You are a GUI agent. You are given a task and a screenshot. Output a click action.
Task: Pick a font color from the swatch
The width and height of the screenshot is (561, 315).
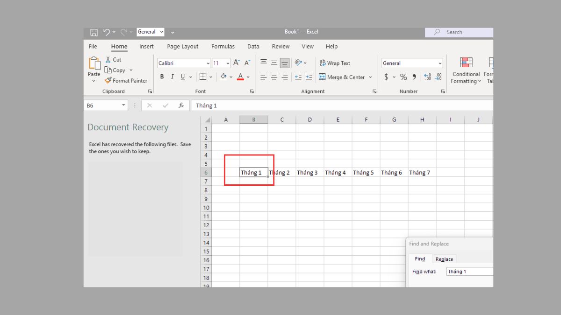click(240, 77)
